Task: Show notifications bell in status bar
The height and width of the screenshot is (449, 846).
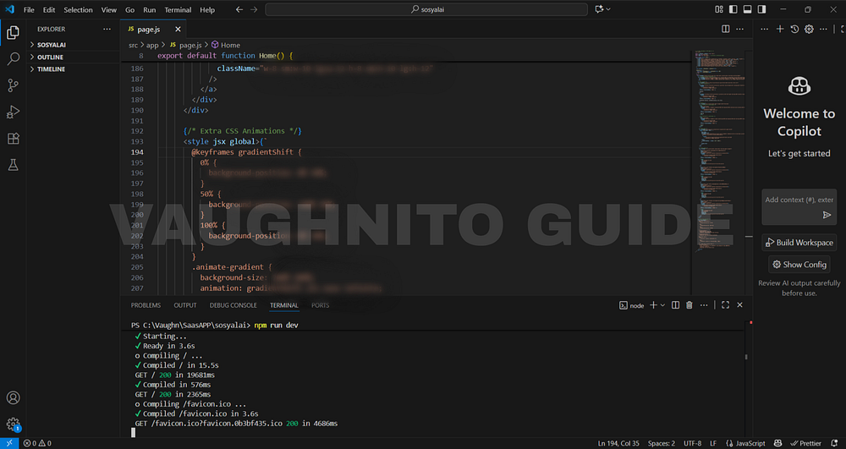Action: (834, 443)
